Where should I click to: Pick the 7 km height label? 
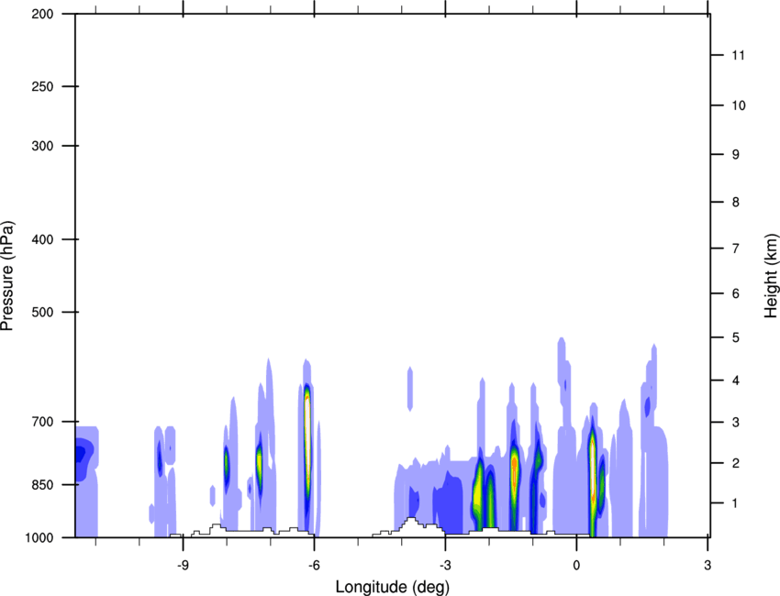pyautogui.click(x=736, y=248)
